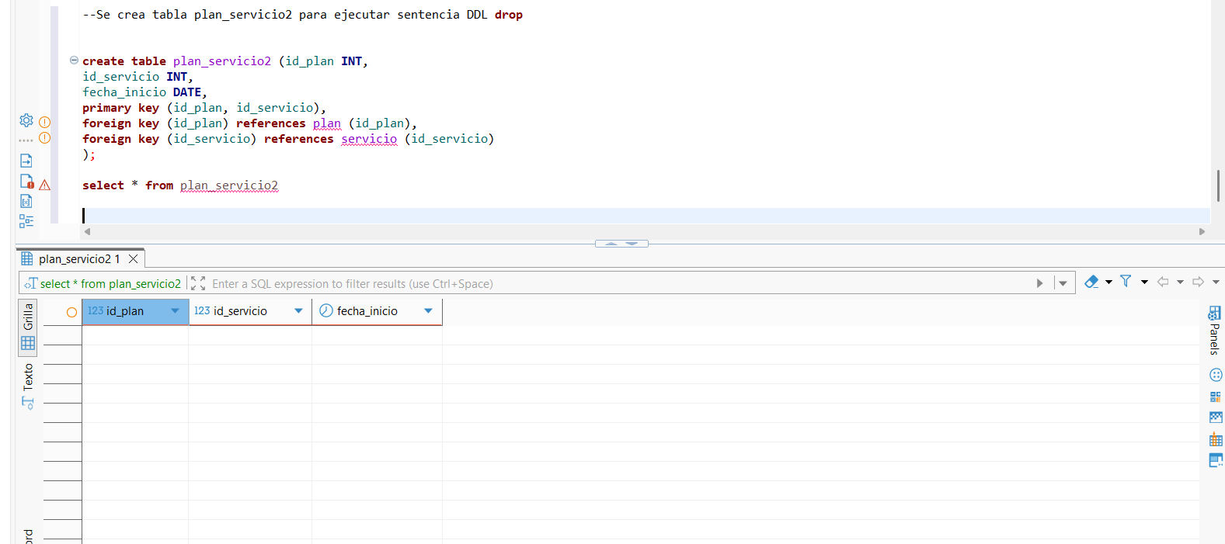The width and height of the screenshot is (1225, 544).
Task: Click the expand filter panel icon
Action: pyautogui.click(x=198, y=283)
